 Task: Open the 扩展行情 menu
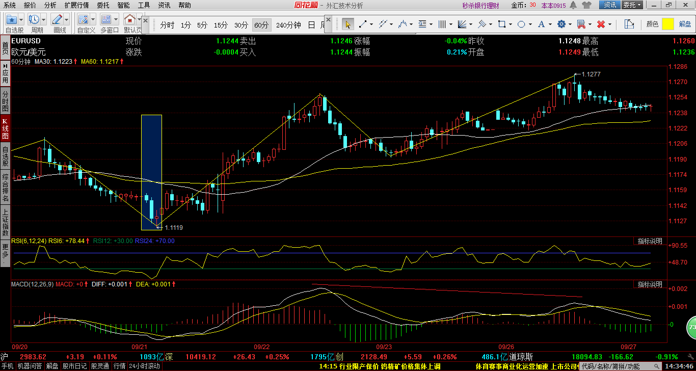76,5
